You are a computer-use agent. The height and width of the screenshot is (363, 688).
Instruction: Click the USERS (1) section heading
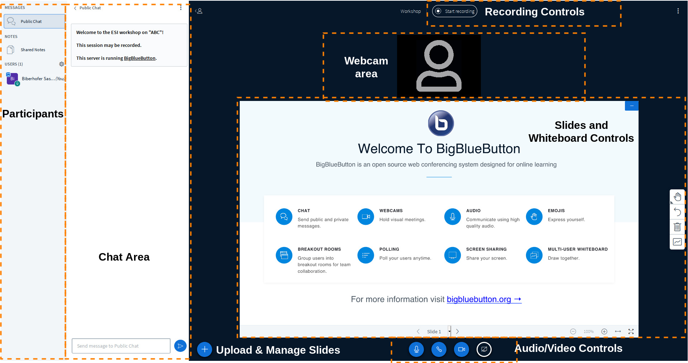tap(14, 64)
